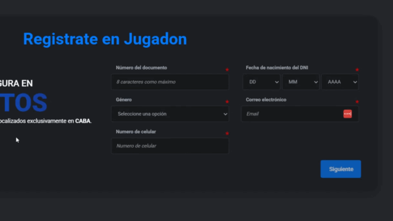The image size is (393, 221).
Task: Click the 'Numero de celular' label
Action: point(136,132)
